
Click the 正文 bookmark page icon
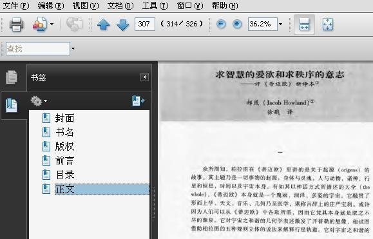point(46,189)
